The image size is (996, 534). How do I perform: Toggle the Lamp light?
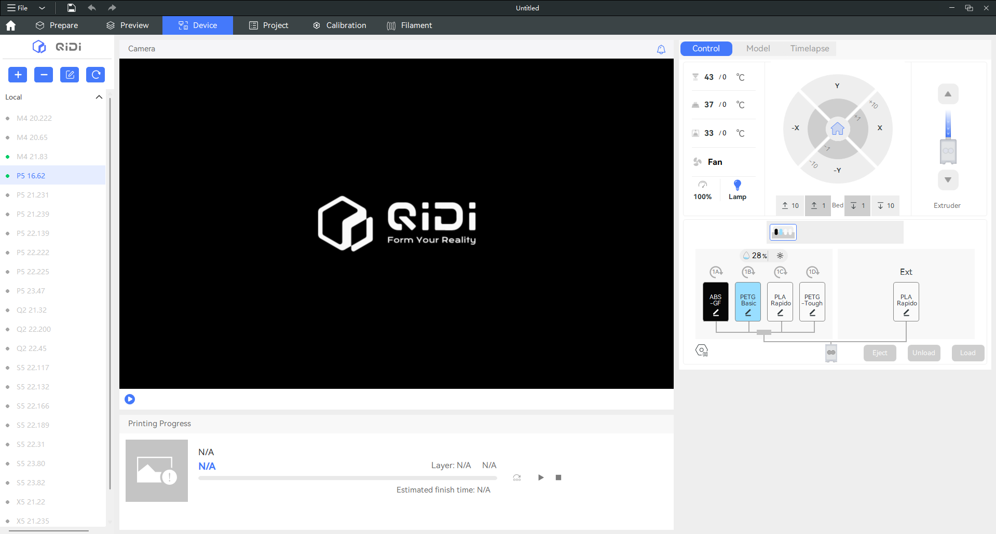tap(738, 190)
